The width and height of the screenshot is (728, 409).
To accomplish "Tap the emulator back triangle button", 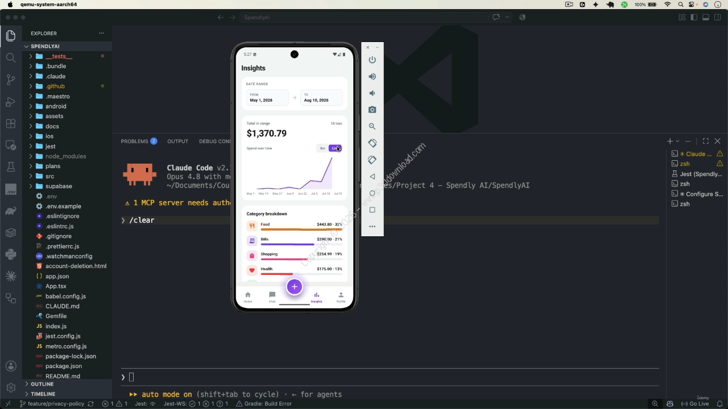I will (x=373, y=177).
